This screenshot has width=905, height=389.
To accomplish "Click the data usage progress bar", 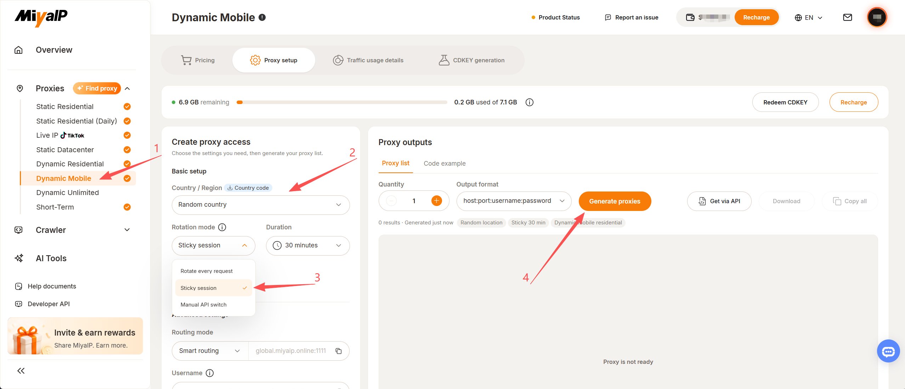I will 342,102.
